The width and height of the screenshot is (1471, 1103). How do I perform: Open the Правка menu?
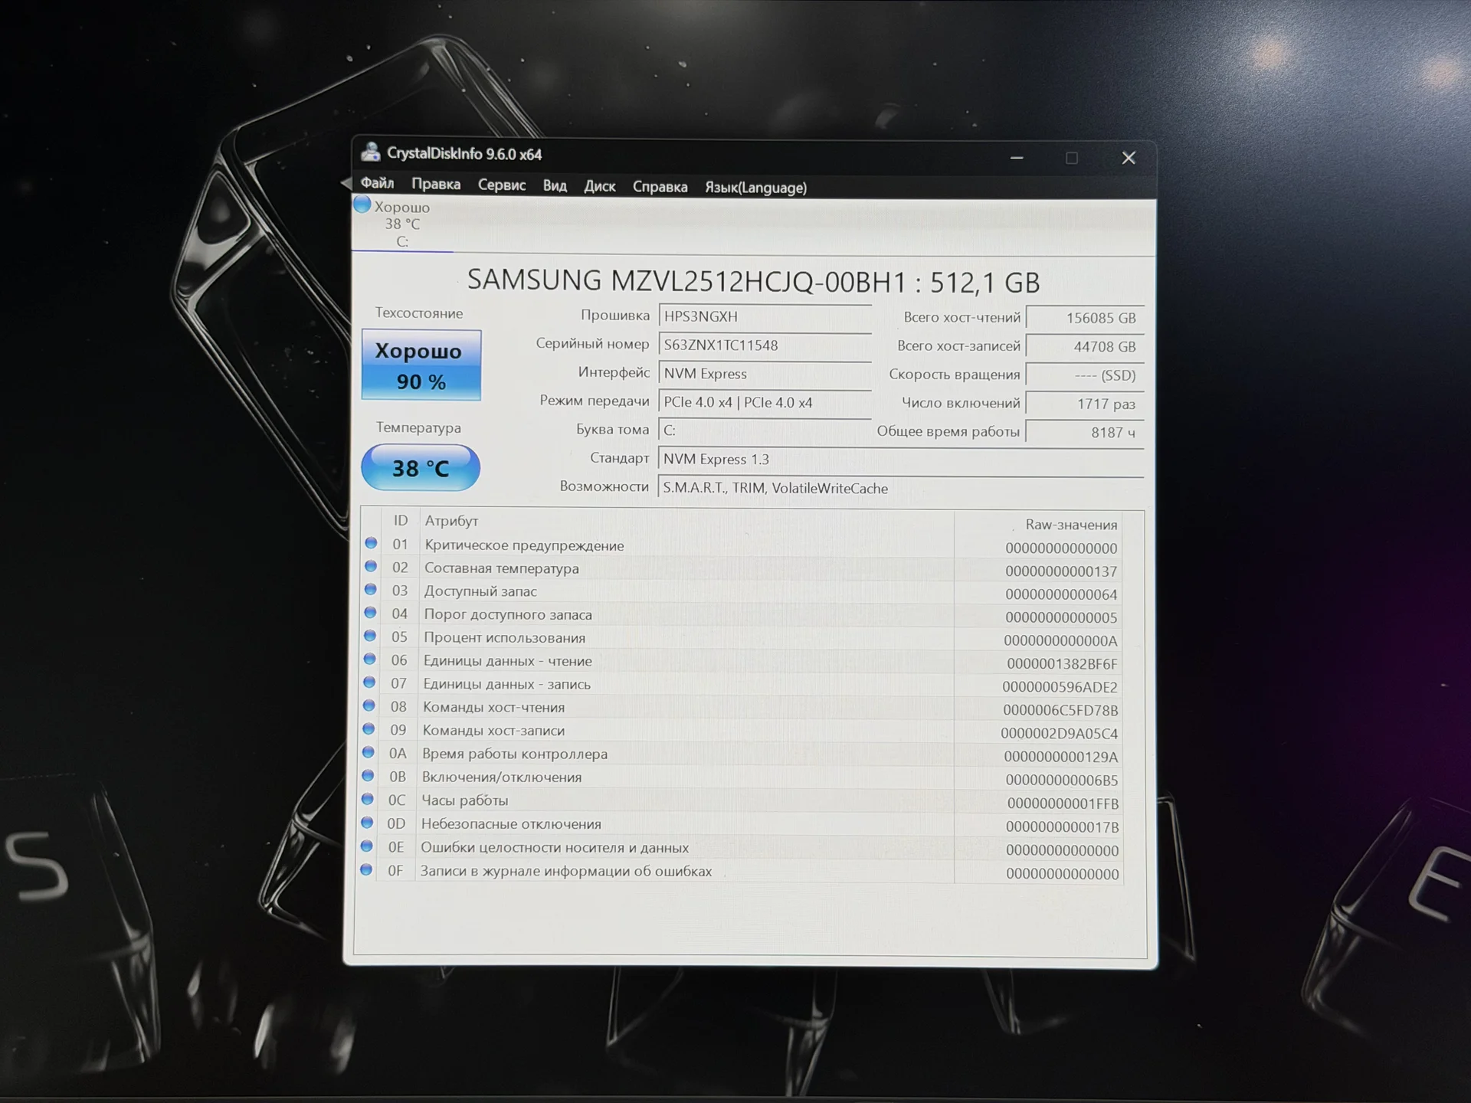coord(436,184)
